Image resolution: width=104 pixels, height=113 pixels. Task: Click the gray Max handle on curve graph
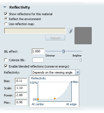point(71,82)
